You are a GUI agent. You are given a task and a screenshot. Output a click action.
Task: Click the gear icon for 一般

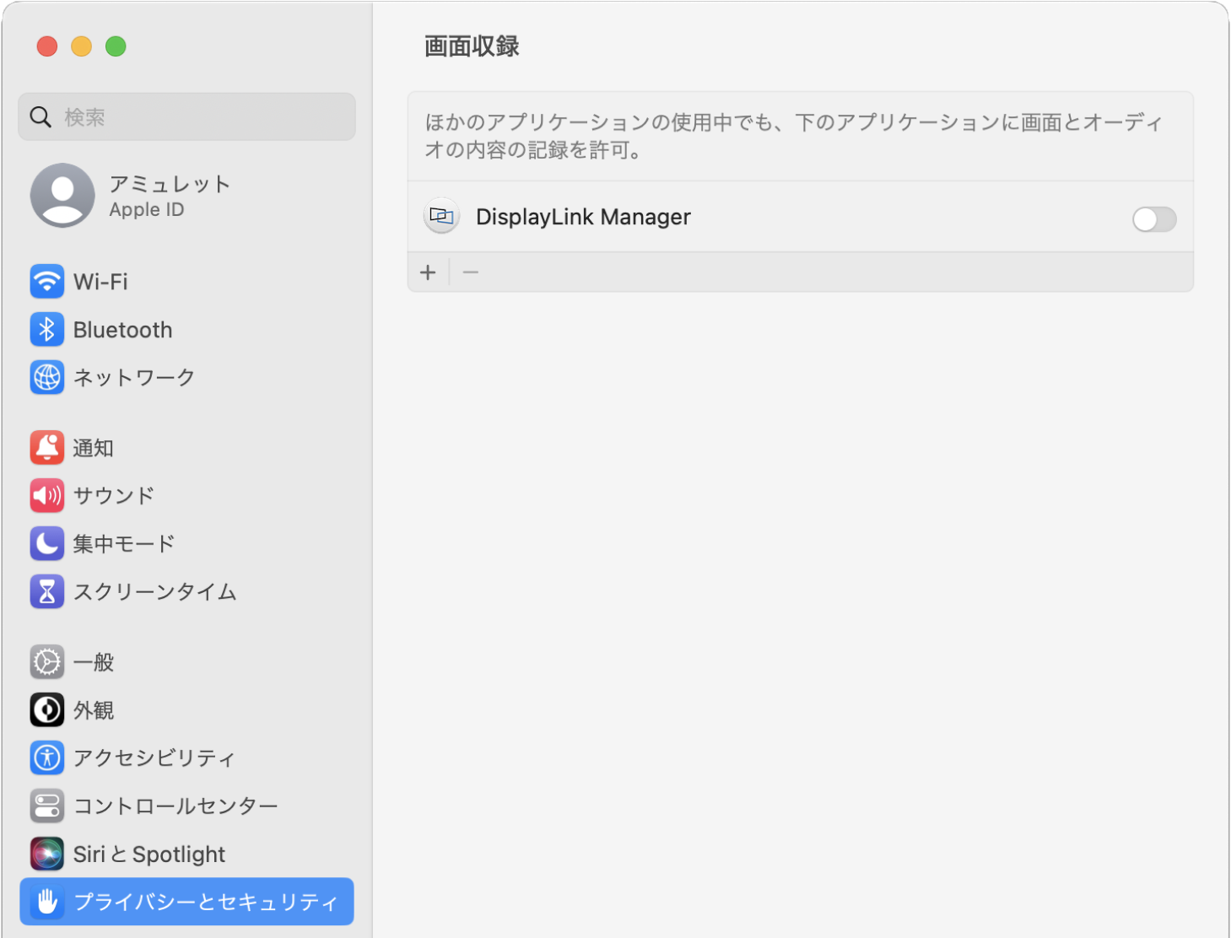point(47,662)
